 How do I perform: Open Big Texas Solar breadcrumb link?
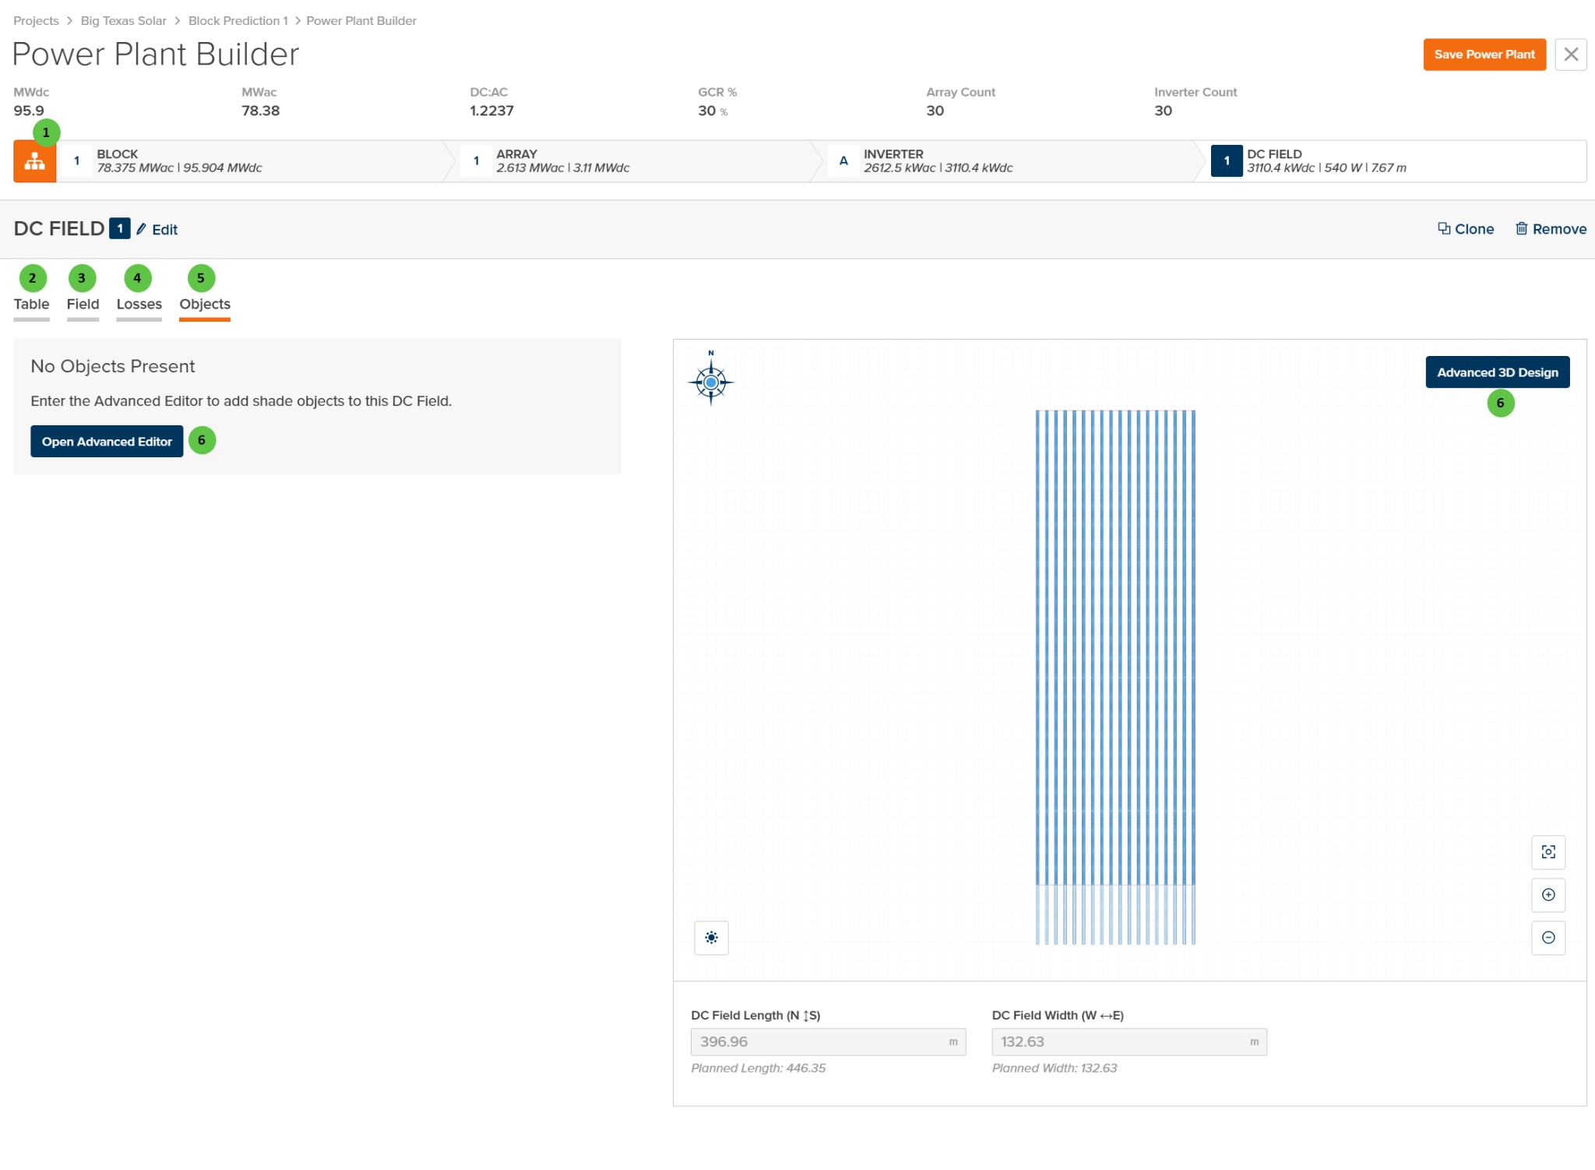pos(123,21)
